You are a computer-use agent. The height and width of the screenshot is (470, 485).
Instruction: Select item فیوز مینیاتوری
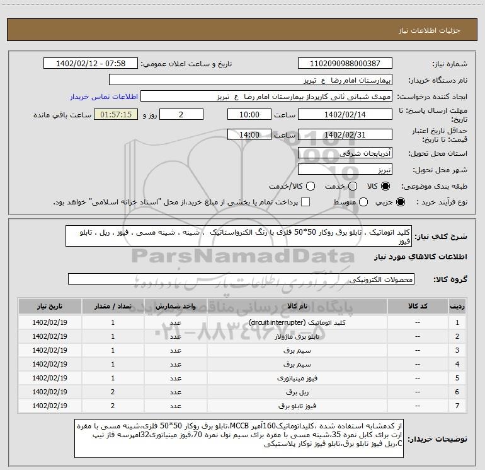(x=297, y=378)
